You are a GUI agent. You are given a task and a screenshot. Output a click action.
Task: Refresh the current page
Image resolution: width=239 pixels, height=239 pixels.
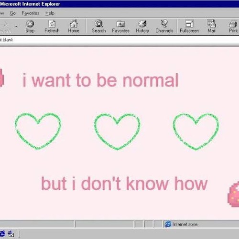click(52, 26)
